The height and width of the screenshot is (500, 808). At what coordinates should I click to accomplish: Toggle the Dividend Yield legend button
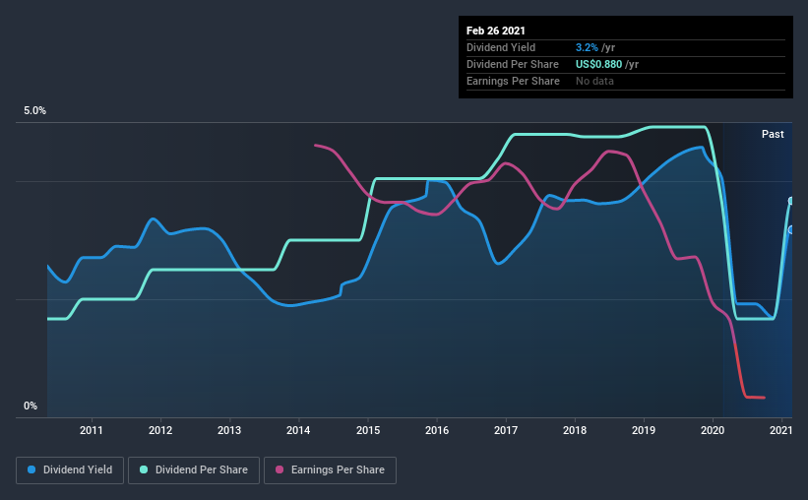click(x=70, y=470)
